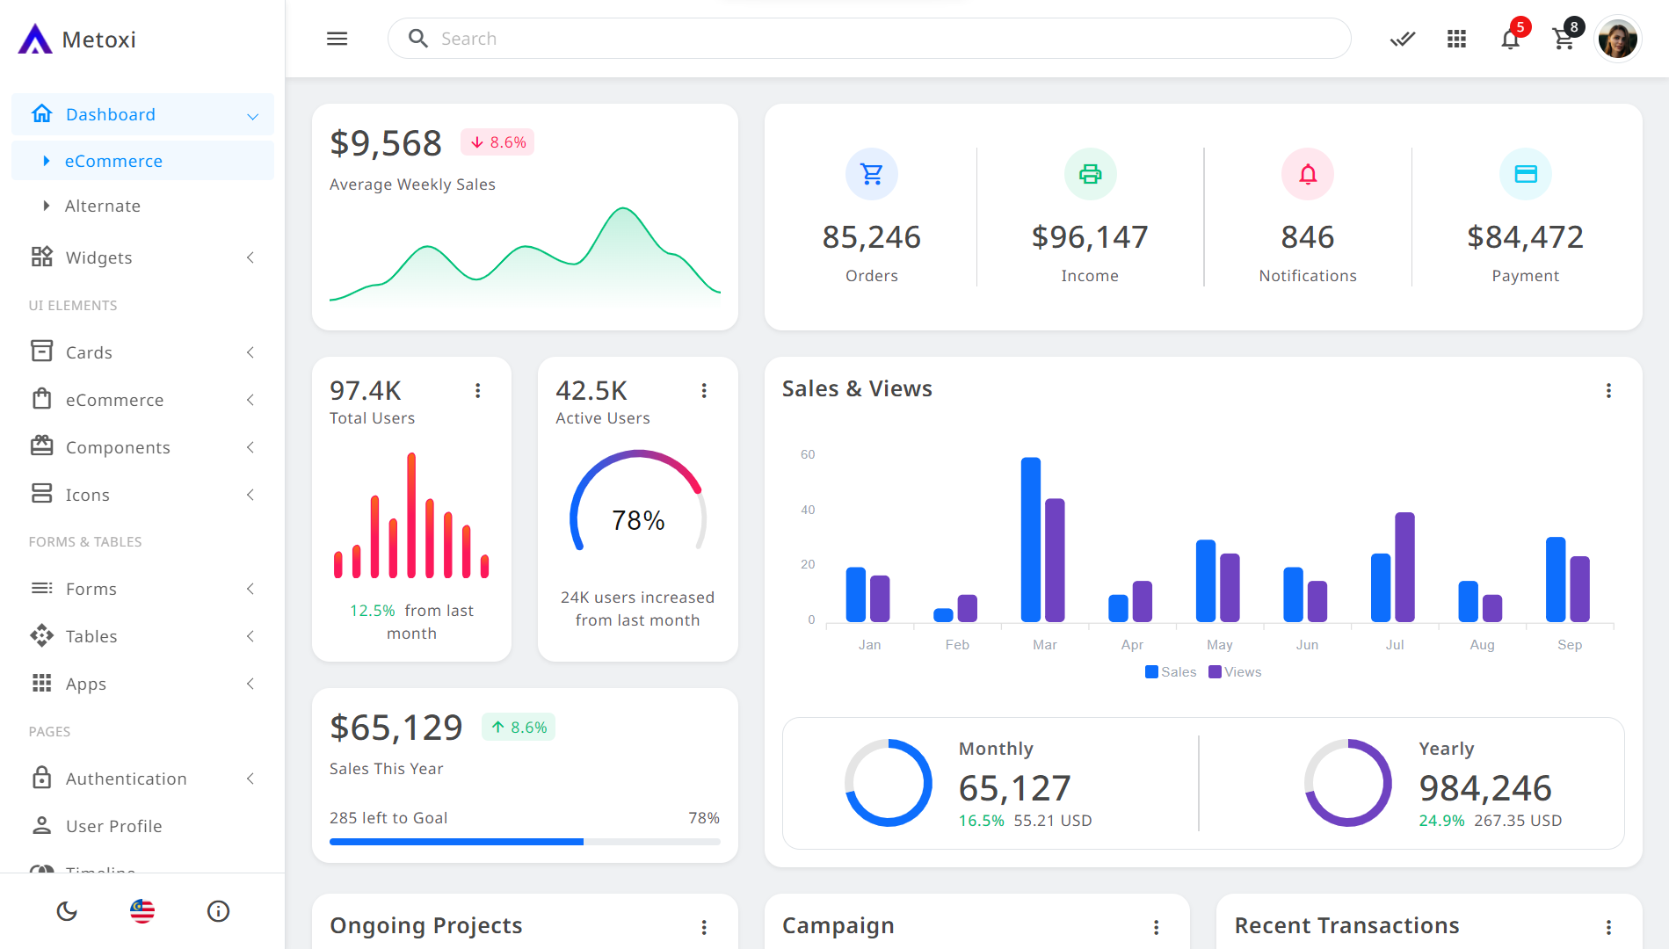The height and width of the screenshot is (949, 1669).
Task: Click the info circle icon at bottom left
Action: pos(218,911)
